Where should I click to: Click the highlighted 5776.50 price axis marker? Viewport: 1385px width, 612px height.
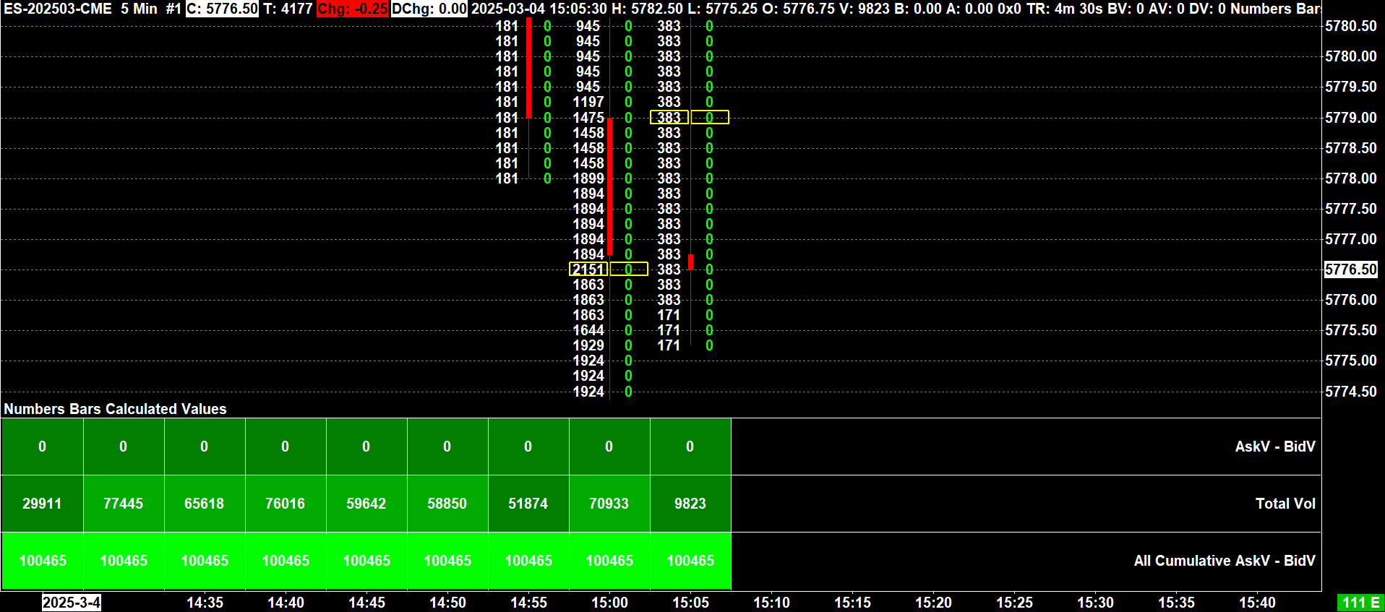click(x=1350, y=270)
